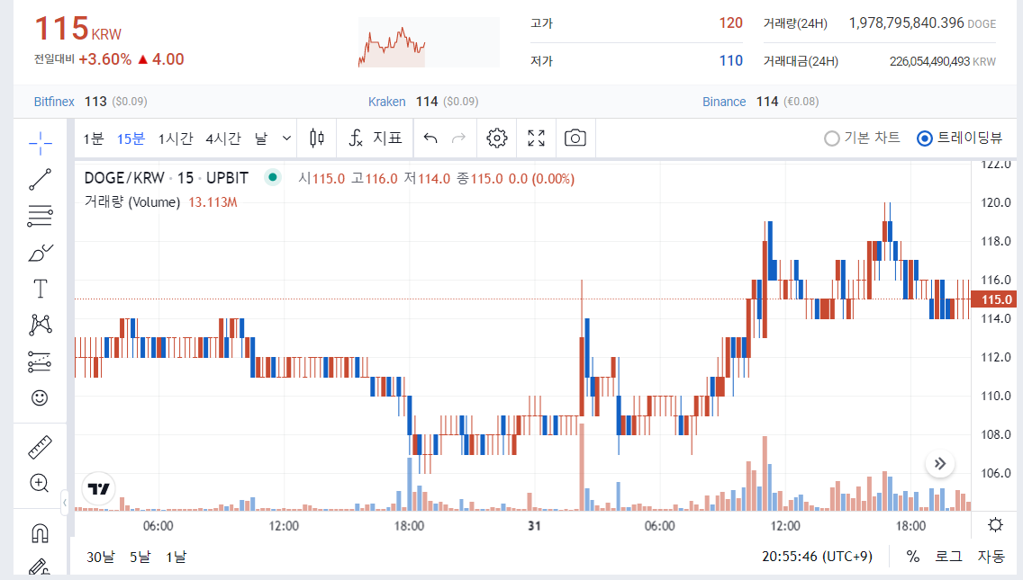
Task: Jump to latest bar with double arrow
Action: pyautogui.click(x=940, y=464)
